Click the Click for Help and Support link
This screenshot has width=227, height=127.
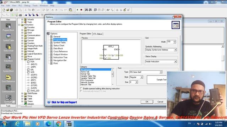tap(64, 102)
